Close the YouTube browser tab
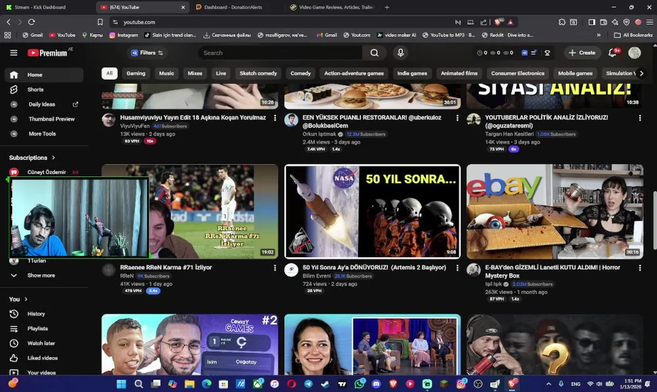This screenshot has height=392, width=657. point(183,7)
